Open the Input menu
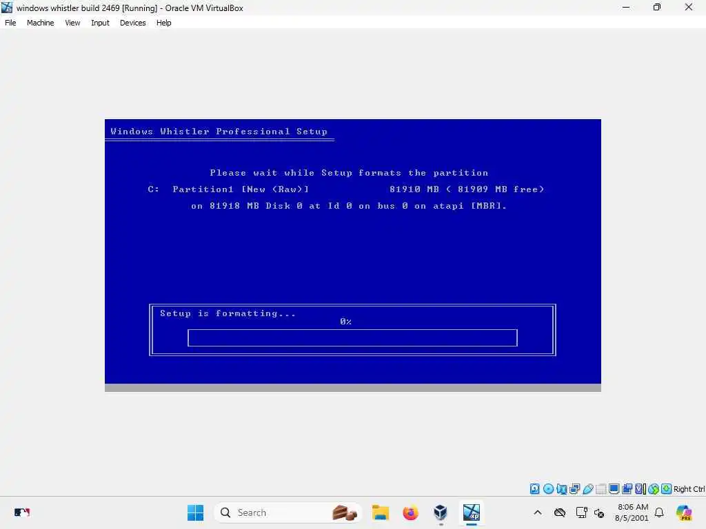The height and width of the screenshot is (529, 706). click(x=100, y=23)
